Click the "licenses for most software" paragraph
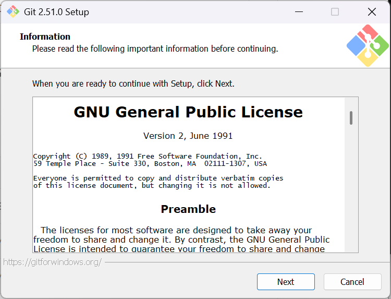 coord(181,240)
